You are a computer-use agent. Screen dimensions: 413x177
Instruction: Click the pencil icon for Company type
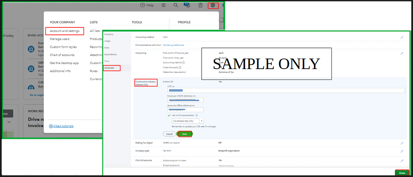pyautogui.click(x=402, y=151)
